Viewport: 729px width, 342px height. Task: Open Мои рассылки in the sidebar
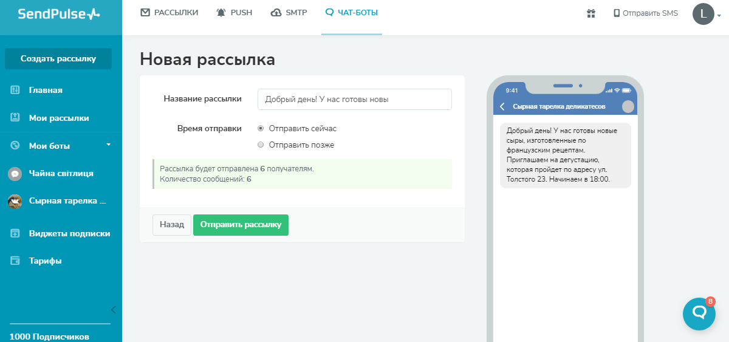(x=59, y=118)
